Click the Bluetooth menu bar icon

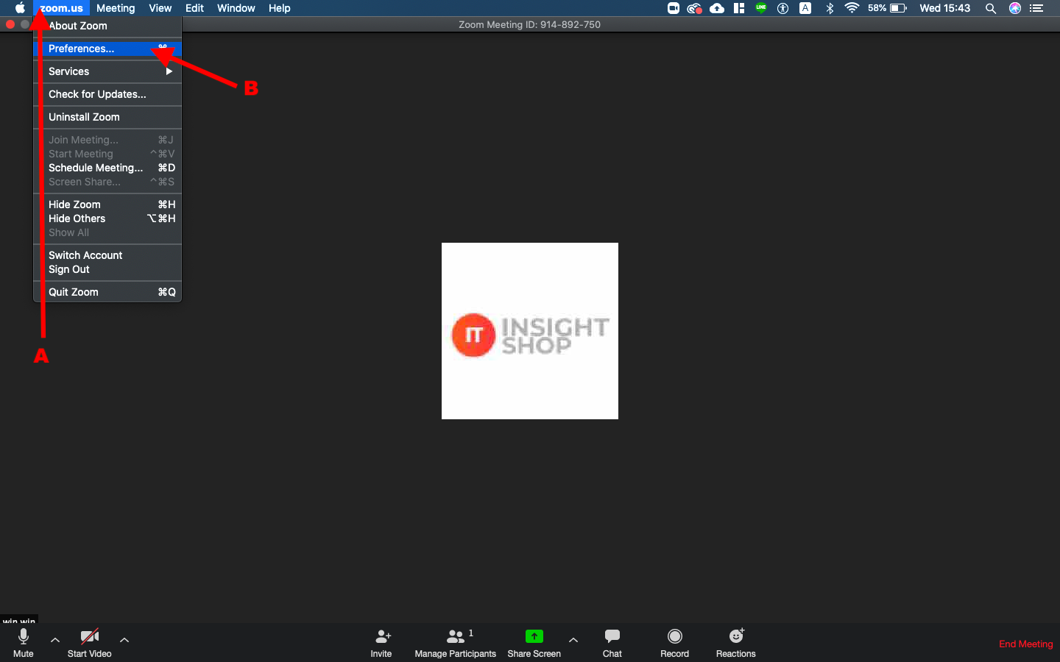[x=830, y=8]
